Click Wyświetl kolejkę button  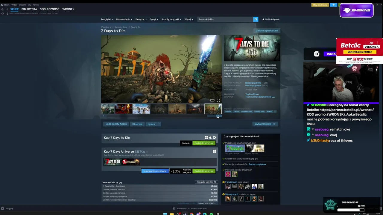(x=265, y=124)
